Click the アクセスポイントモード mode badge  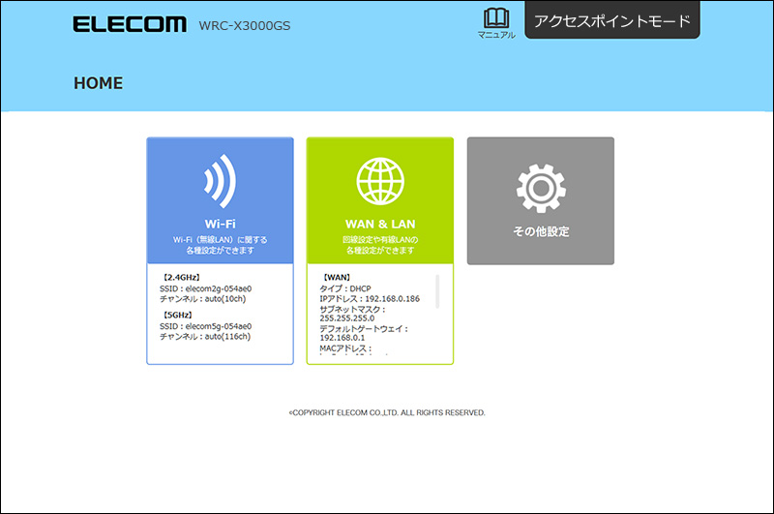pos(612,19)
